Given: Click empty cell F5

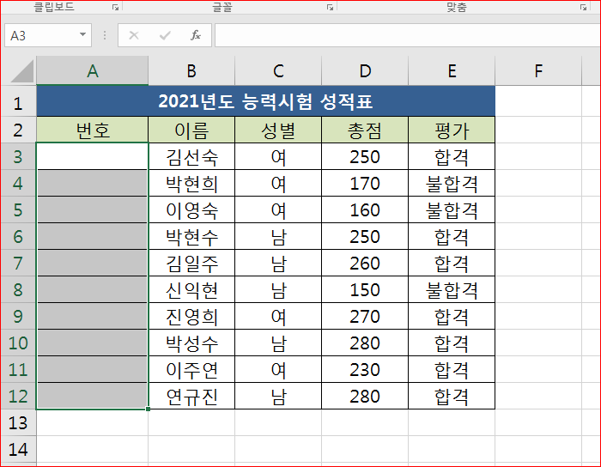Looking at the screenshot, I should coord(538,209).
